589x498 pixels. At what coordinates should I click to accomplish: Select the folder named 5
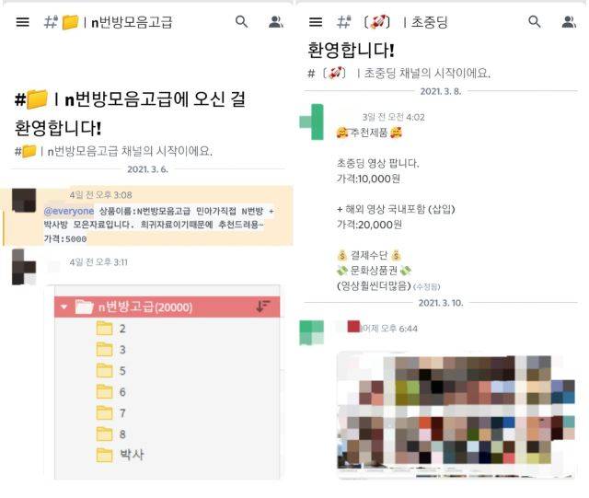click(x=111, y=371)
